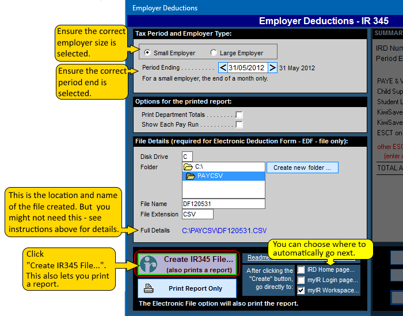Screen dimensions: 403x316
Task: Go to previous period ending date
Action: point(223,68)
